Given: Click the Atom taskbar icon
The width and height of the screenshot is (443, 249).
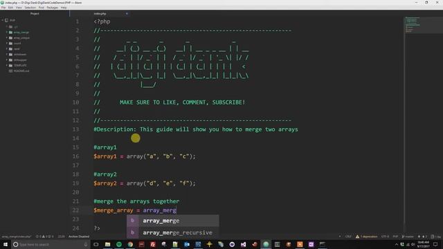Looking at the screenshot, I should (266, 244).
